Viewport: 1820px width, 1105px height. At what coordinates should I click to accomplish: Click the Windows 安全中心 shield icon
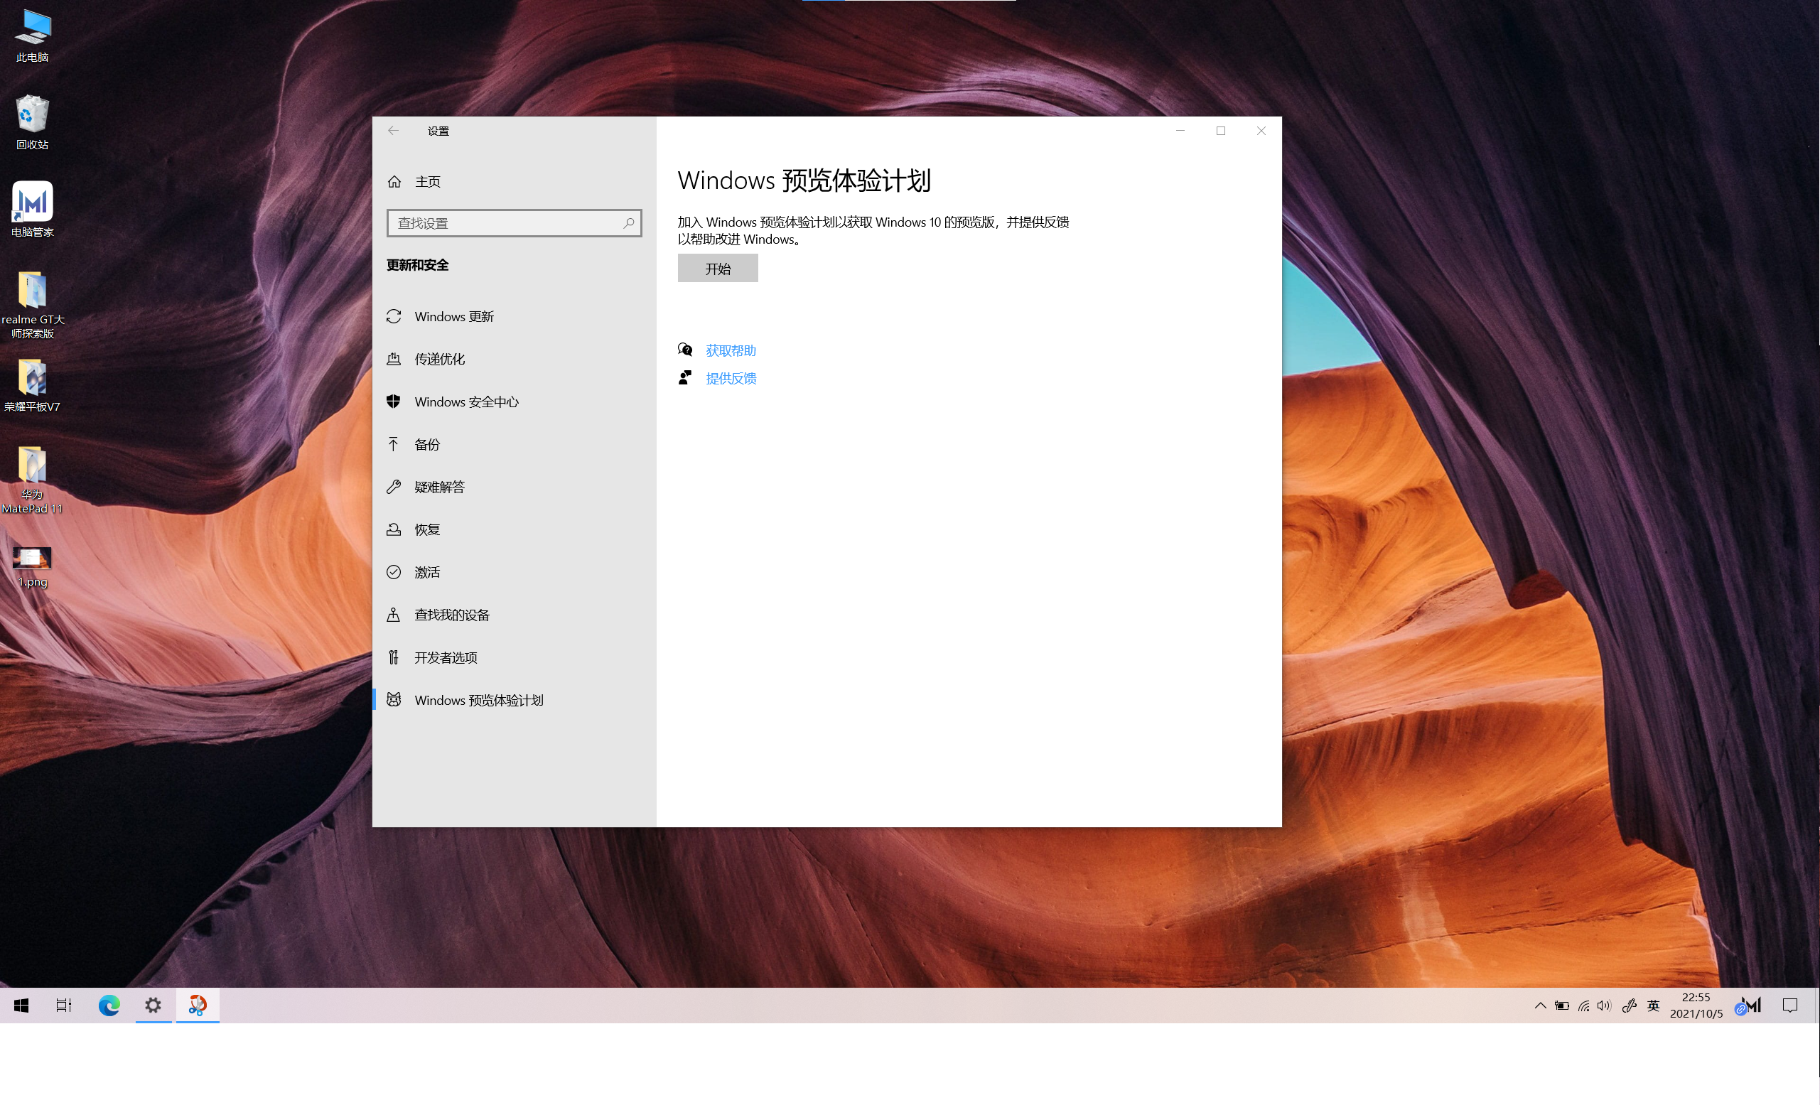pyautogui.click(x=394, y=401)
